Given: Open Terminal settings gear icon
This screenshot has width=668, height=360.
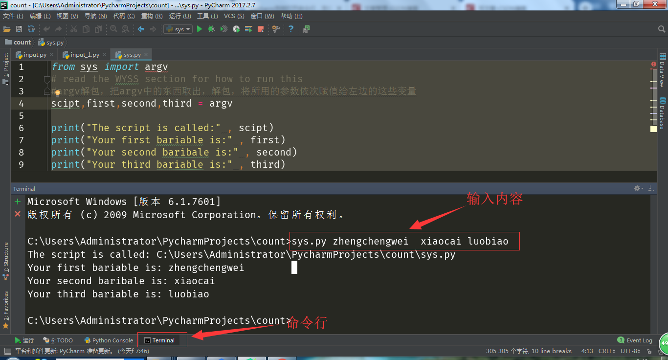Looking at the screenshot, I should pyautogui.click(x=638, y=188).
